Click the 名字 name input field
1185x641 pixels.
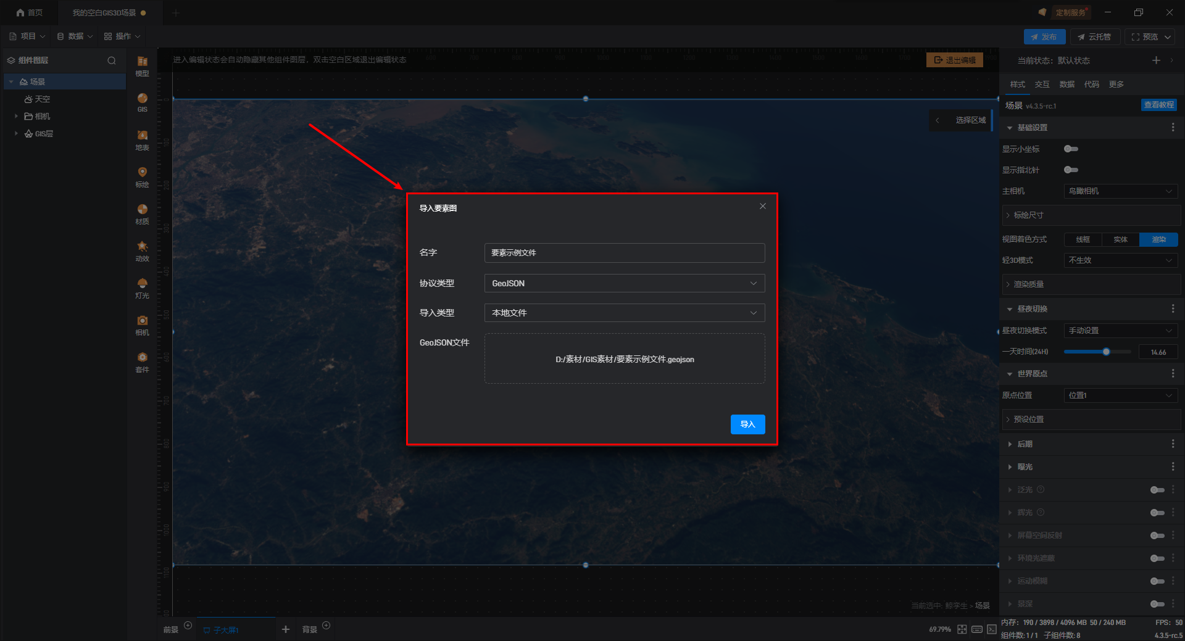point(624,253)
